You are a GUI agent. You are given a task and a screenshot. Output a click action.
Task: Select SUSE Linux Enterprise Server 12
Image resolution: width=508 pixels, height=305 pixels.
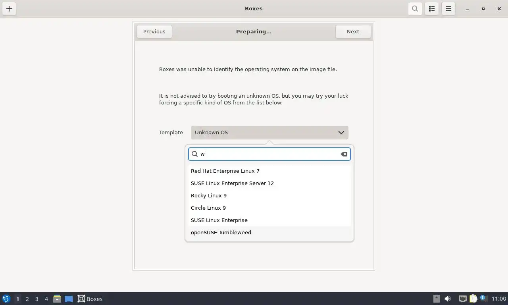[x=269, y=183]
